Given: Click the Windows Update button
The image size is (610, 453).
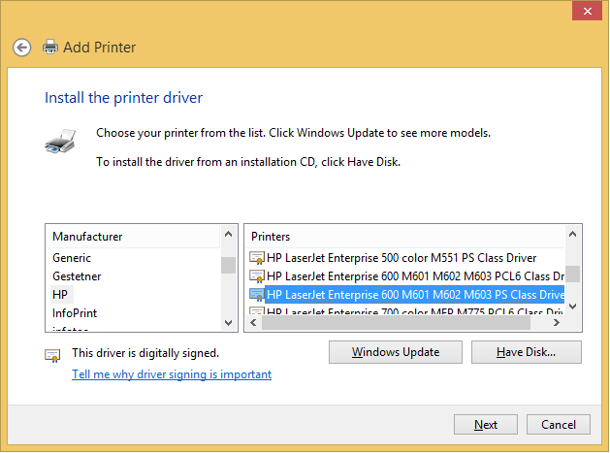Looking at the screenshot, I should pyautogui.click(x=395, y=352).
